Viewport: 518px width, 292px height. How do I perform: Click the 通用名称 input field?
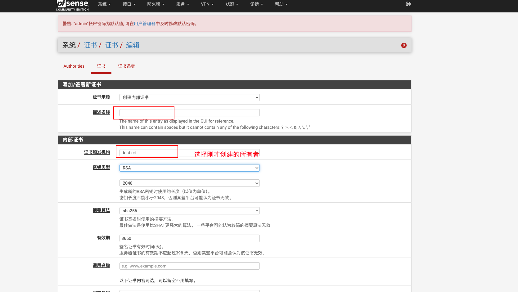[189, 266]
